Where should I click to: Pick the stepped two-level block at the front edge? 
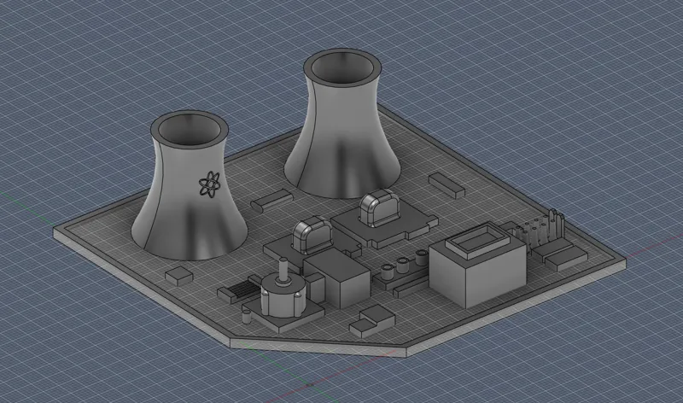pos(372,320)
